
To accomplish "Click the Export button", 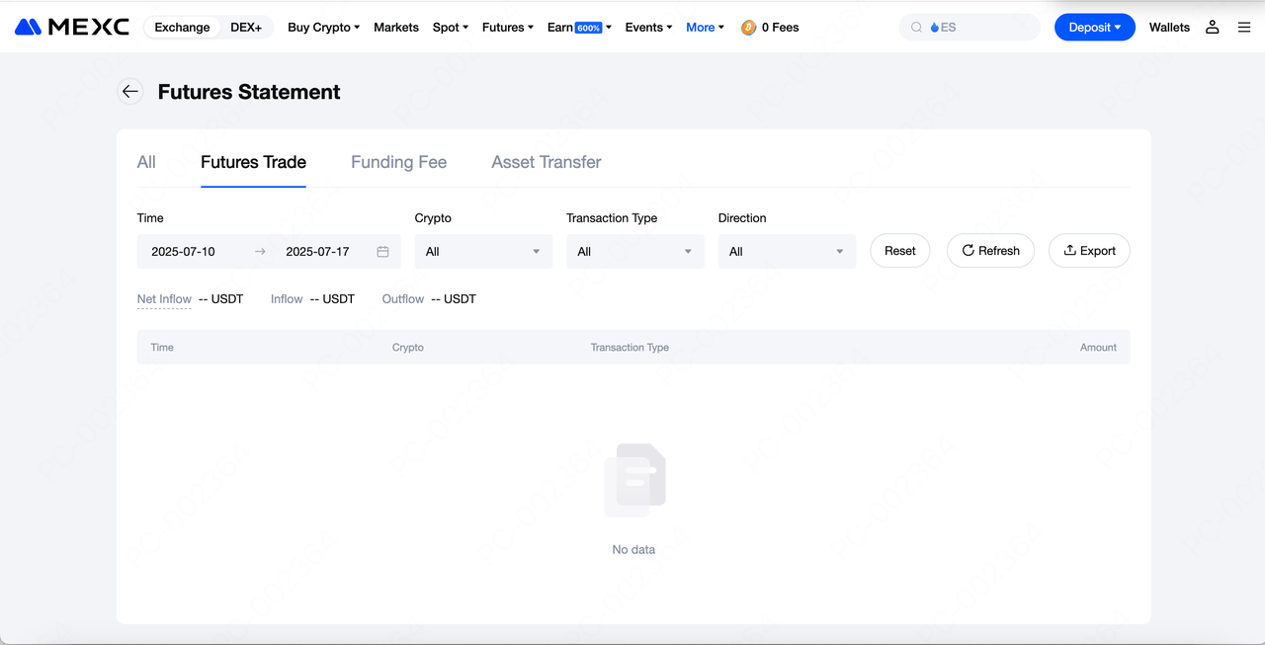I will [1089, 251].
